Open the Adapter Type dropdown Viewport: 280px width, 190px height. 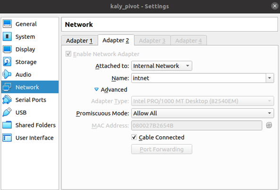(203, 101)
